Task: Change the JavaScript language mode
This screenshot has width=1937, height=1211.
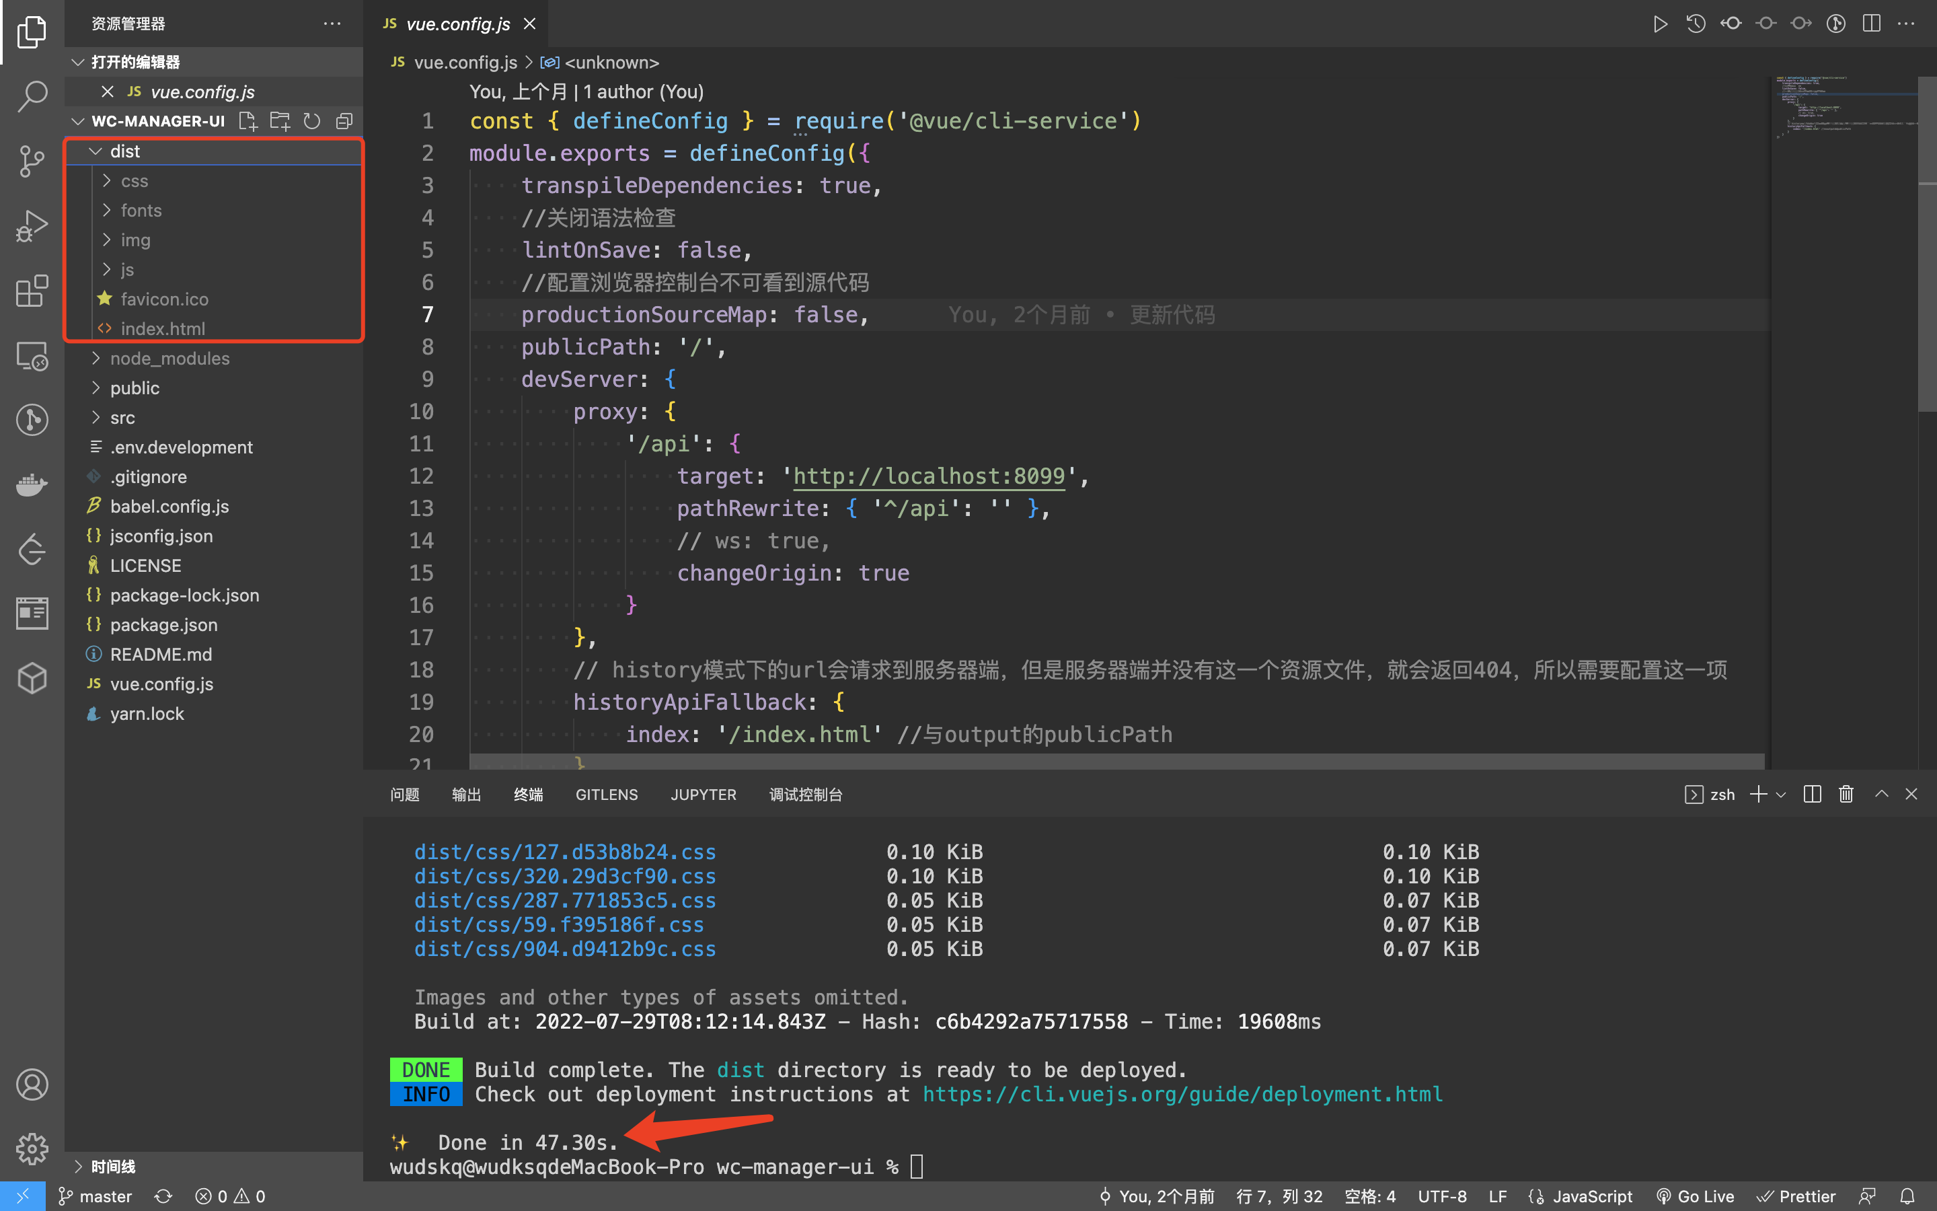Action: pyautogui.click(x=1592, y=1196)
